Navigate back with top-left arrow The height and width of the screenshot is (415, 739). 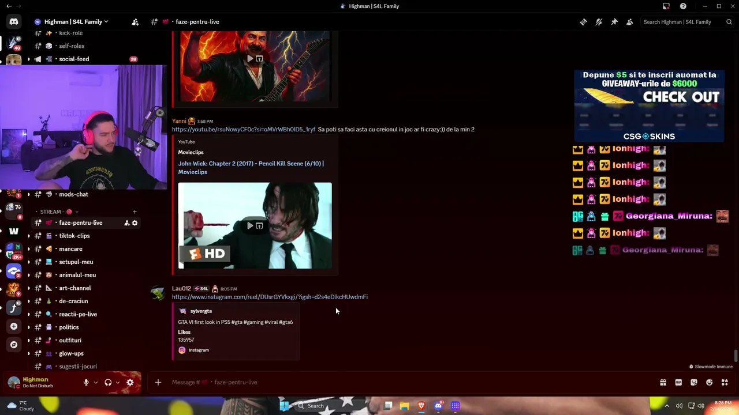9,6
